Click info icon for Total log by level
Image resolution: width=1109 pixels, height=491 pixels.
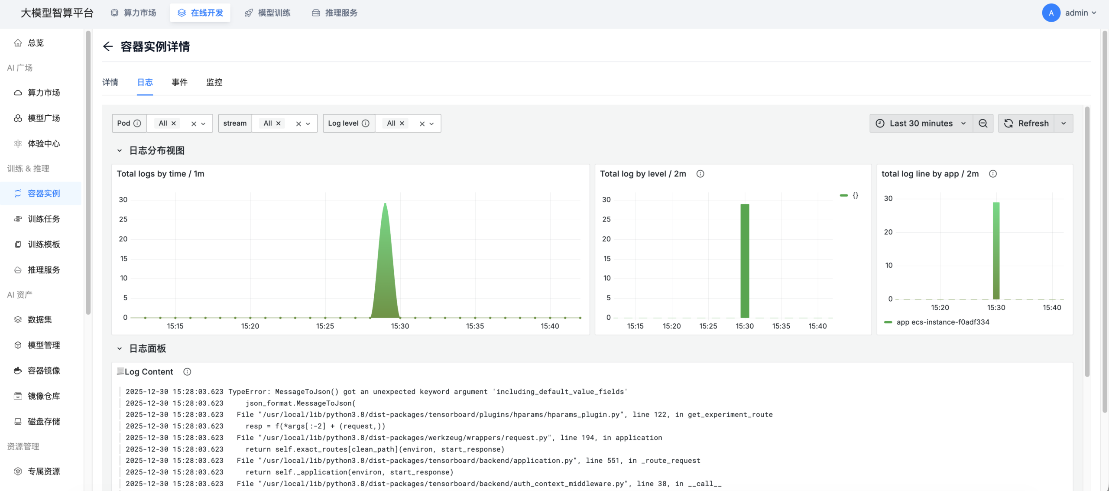coord(700,174)
